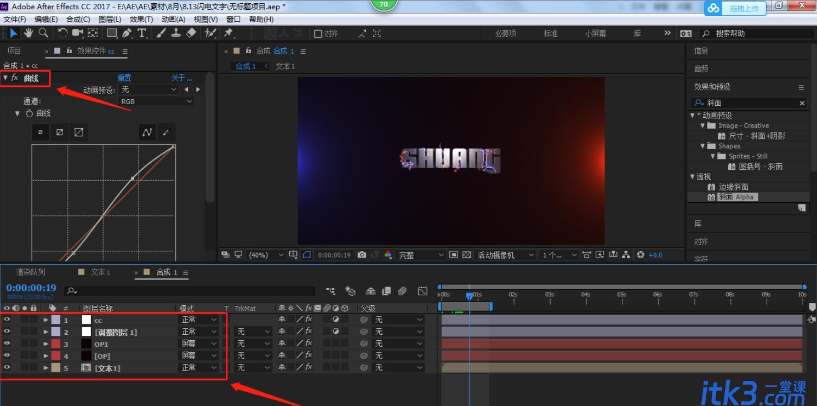
Task: Select the Type text tool
Action: click(142, 33)
